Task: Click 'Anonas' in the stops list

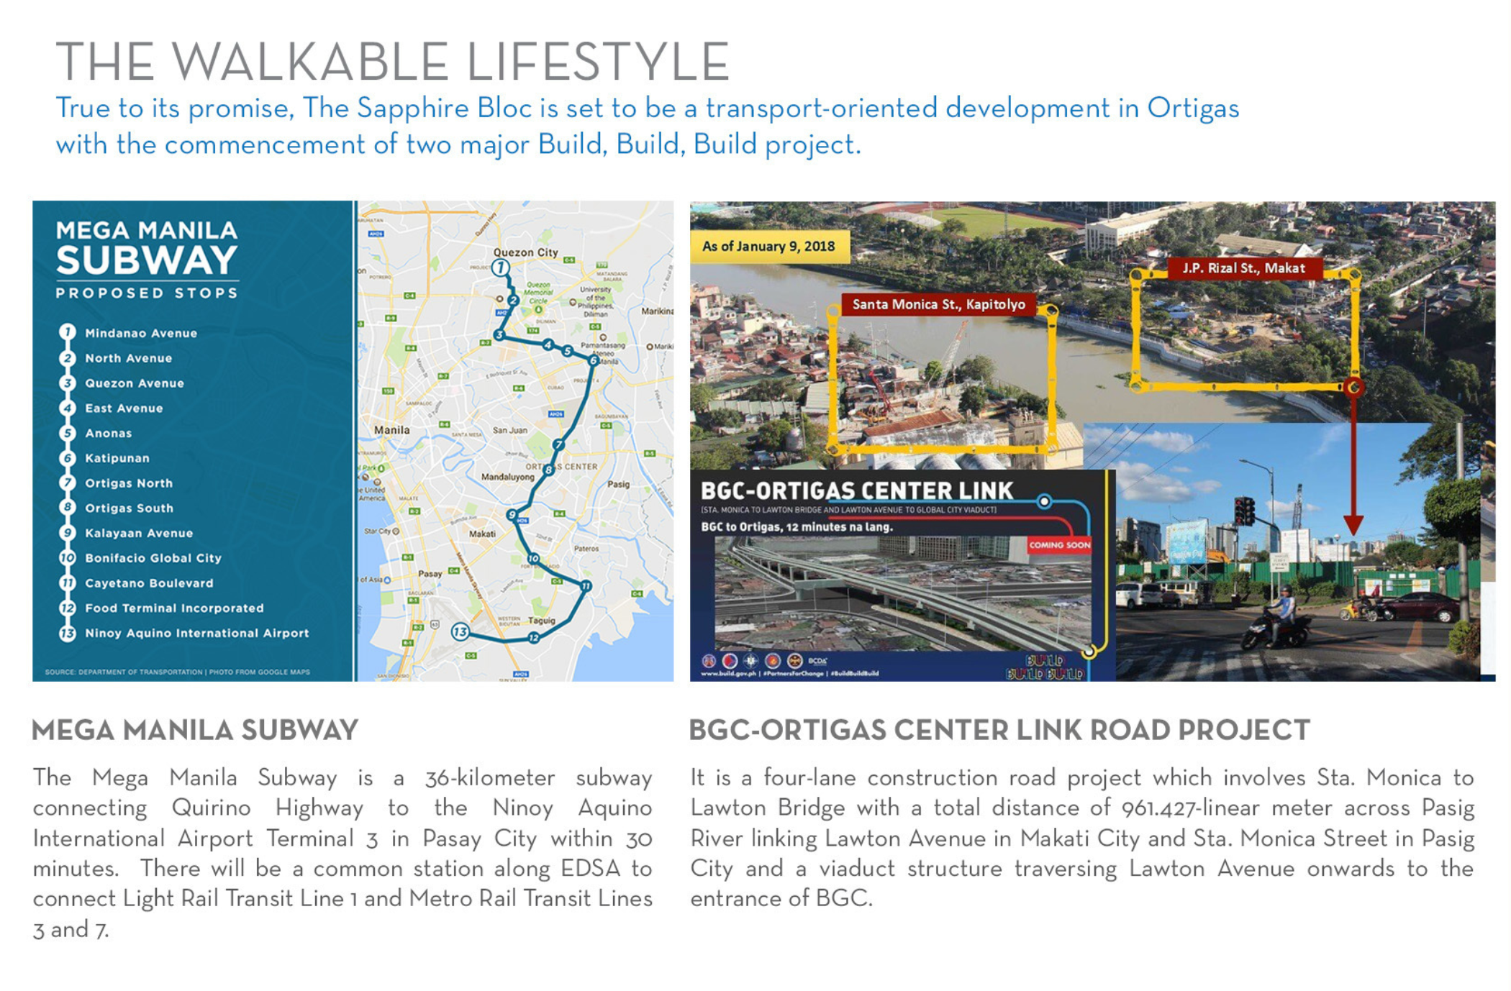Action: [109, 433]
